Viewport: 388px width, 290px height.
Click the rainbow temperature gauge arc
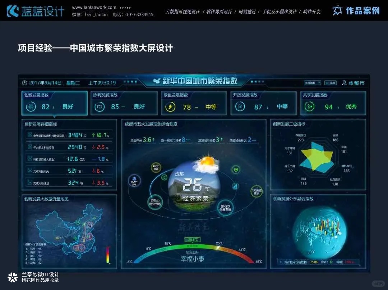coord(193,253)
